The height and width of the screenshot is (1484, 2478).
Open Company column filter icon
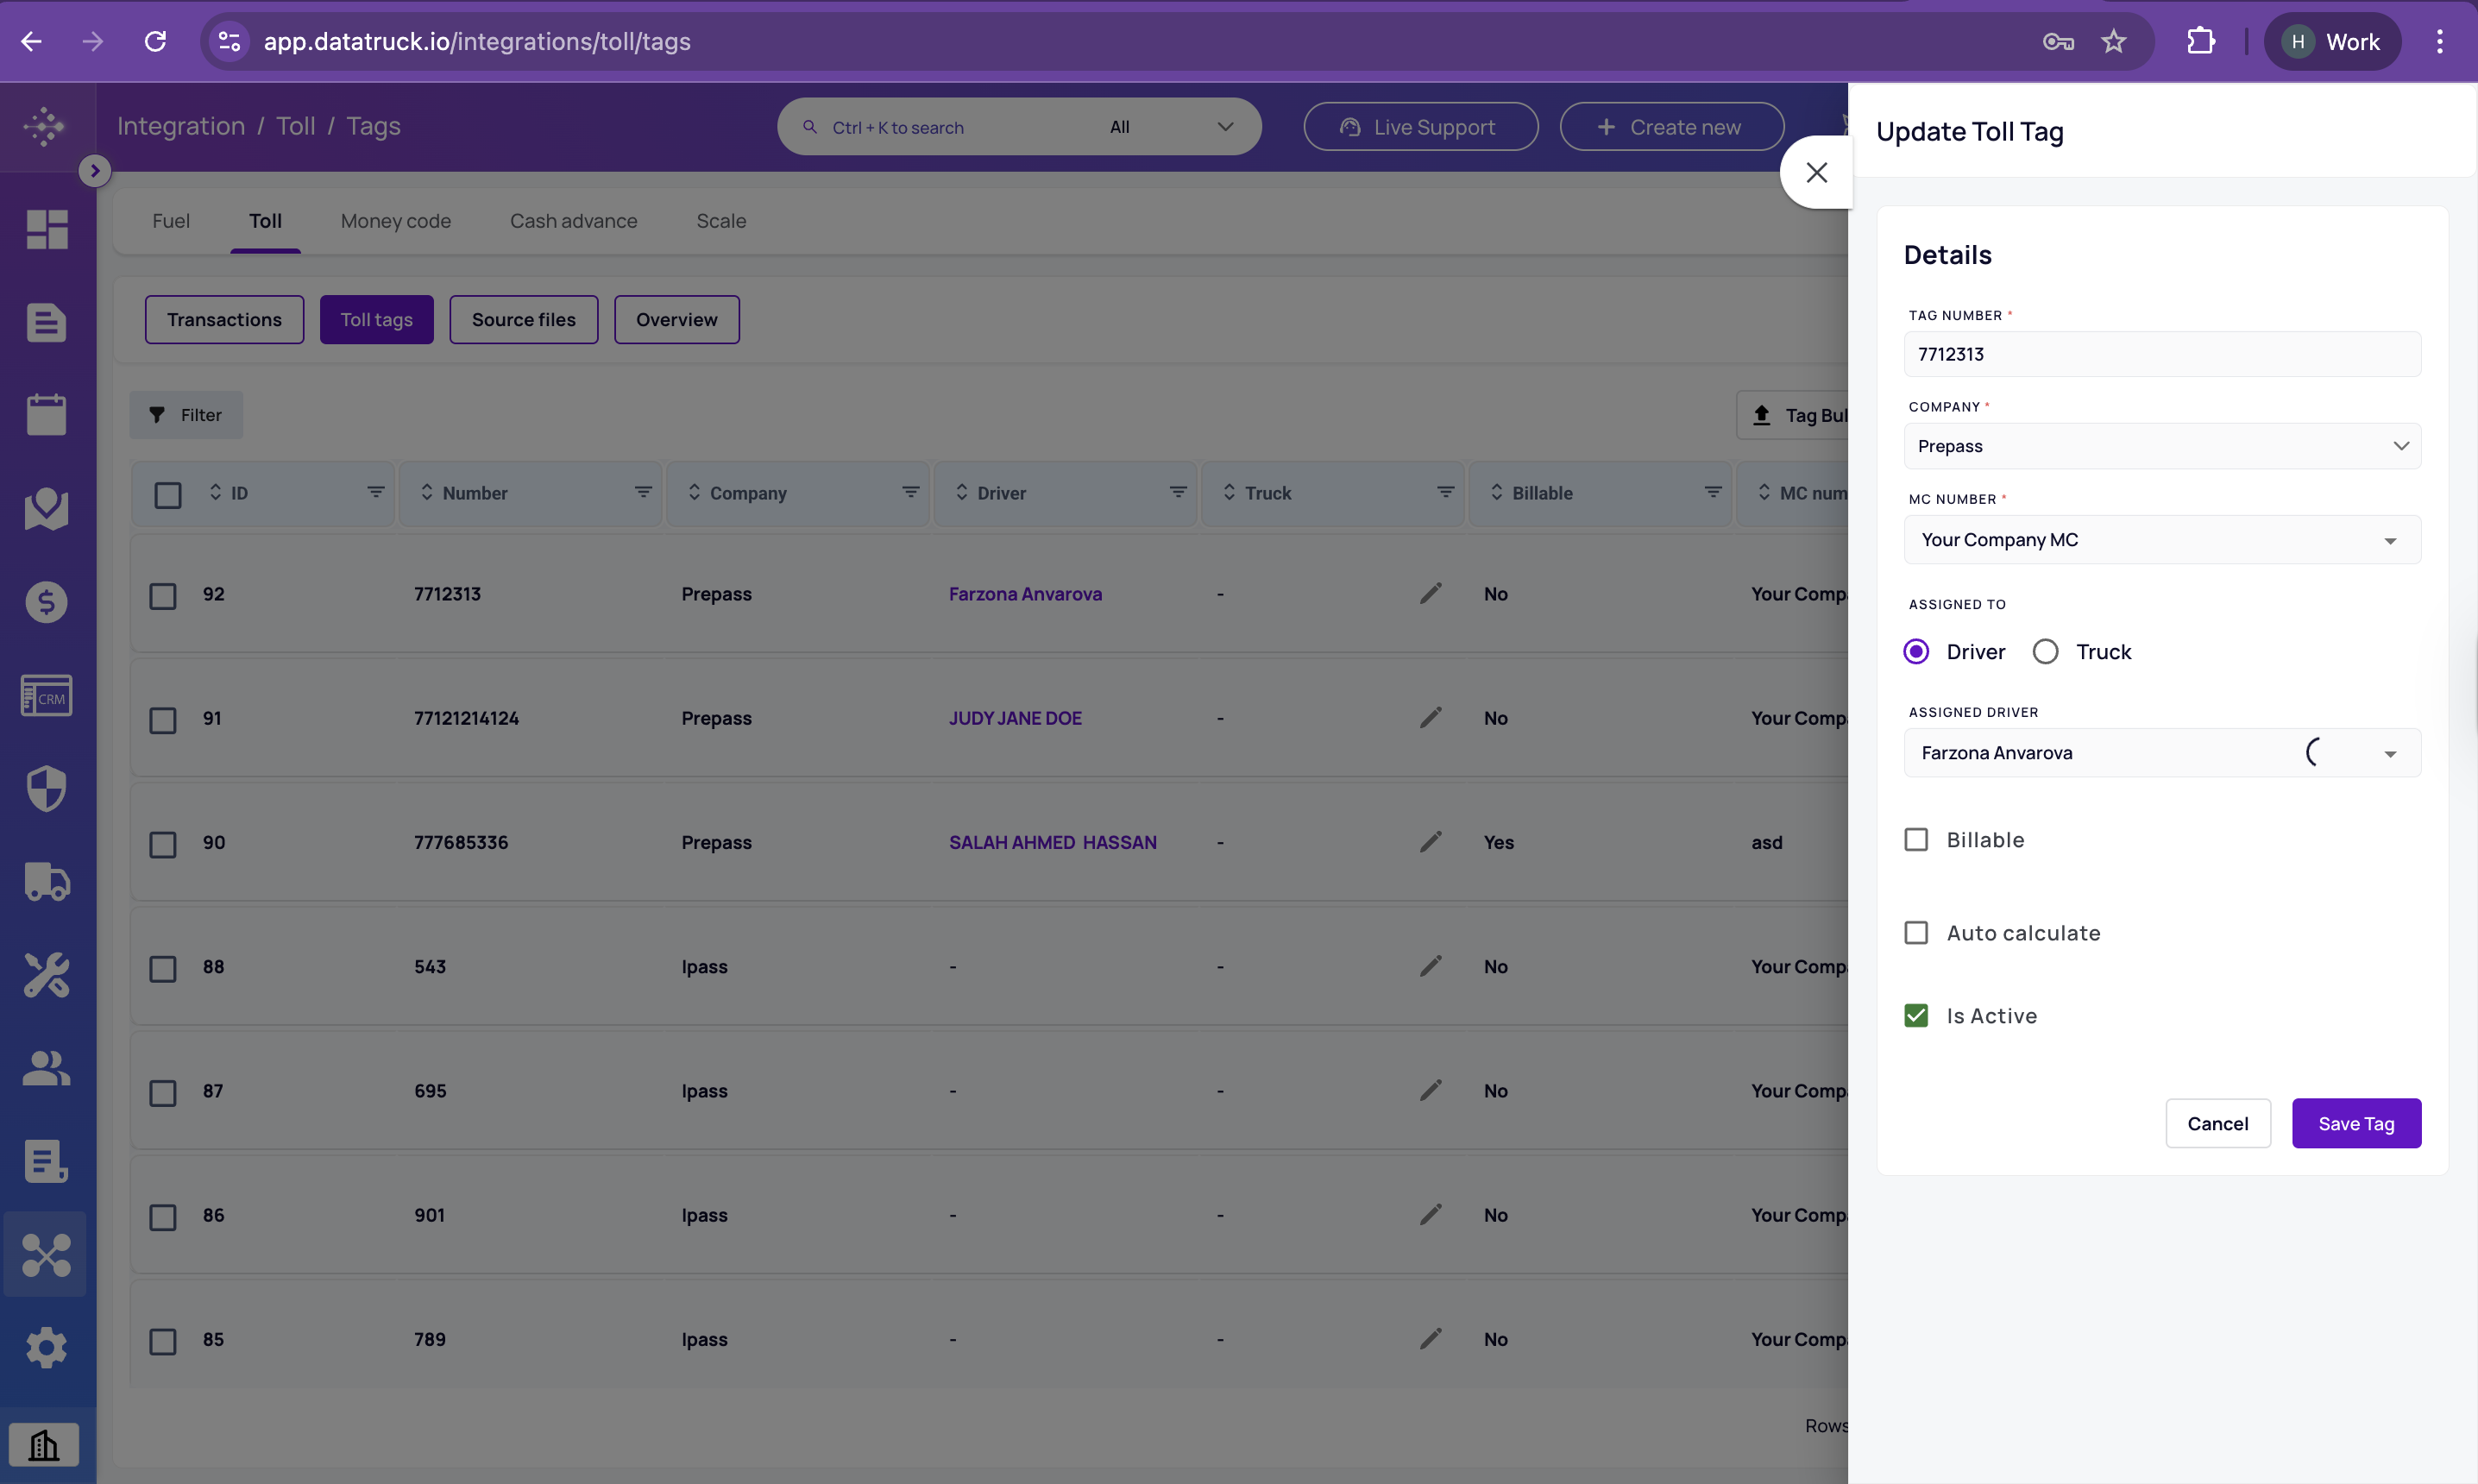point(911,493)
